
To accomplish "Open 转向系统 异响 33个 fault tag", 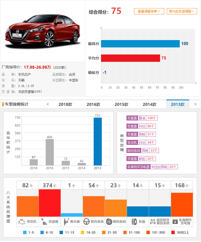I will pyautogui.click(x=142, y=151).
